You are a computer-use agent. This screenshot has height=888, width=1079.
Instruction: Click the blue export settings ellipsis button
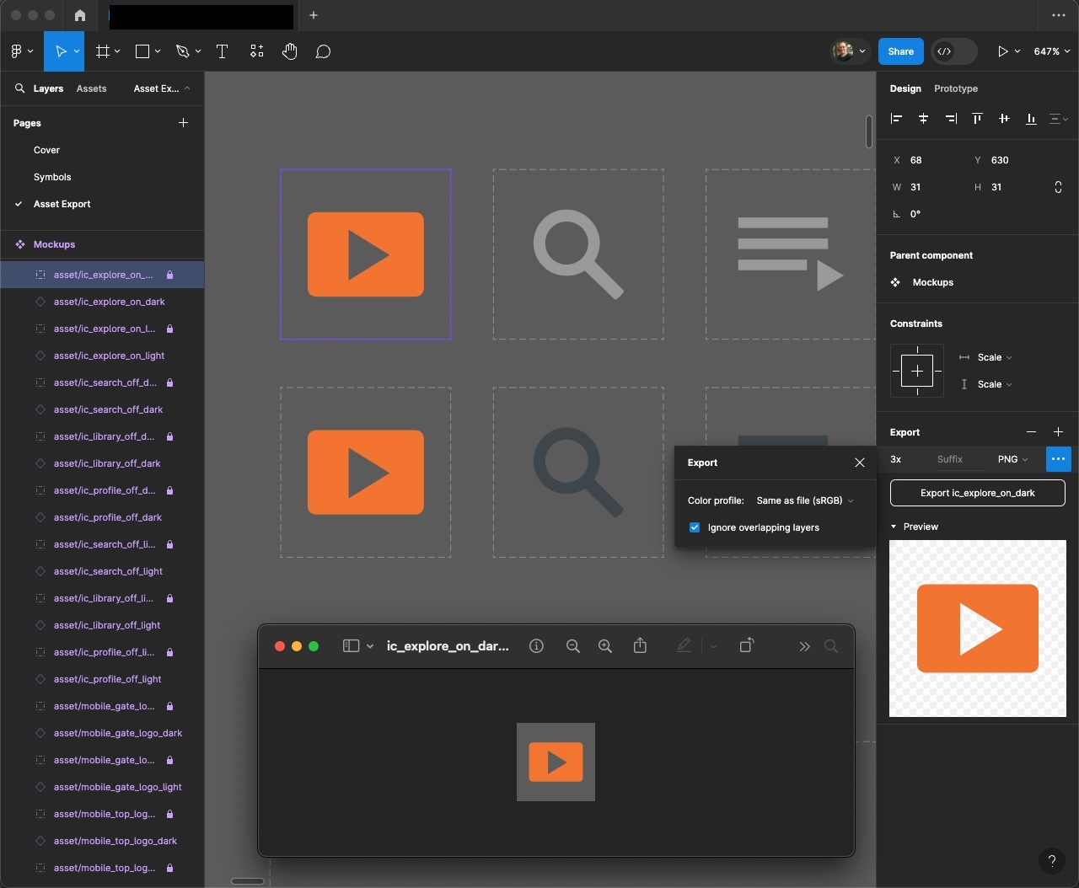click(x=1058, y=459)
